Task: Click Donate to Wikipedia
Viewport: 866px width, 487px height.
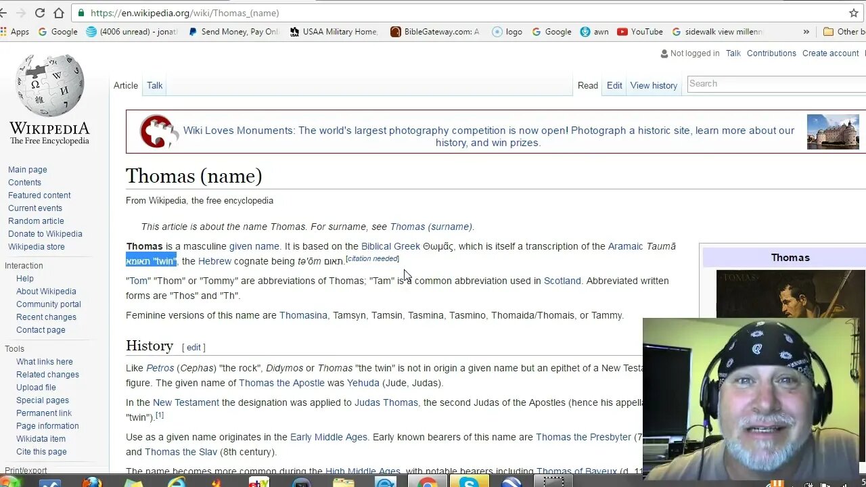Action: [45, 234]
